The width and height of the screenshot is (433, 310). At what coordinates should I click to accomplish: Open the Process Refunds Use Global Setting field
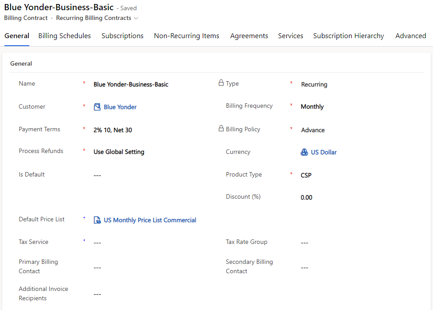click(119, 152)
